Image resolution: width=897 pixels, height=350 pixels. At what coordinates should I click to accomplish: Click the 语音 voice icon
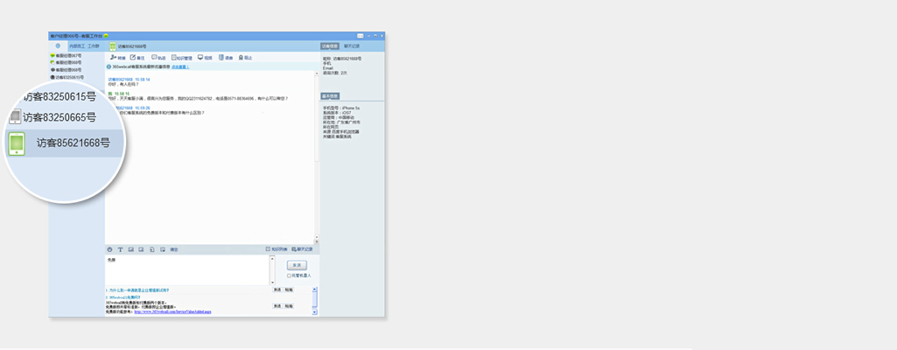pos(225,57)
